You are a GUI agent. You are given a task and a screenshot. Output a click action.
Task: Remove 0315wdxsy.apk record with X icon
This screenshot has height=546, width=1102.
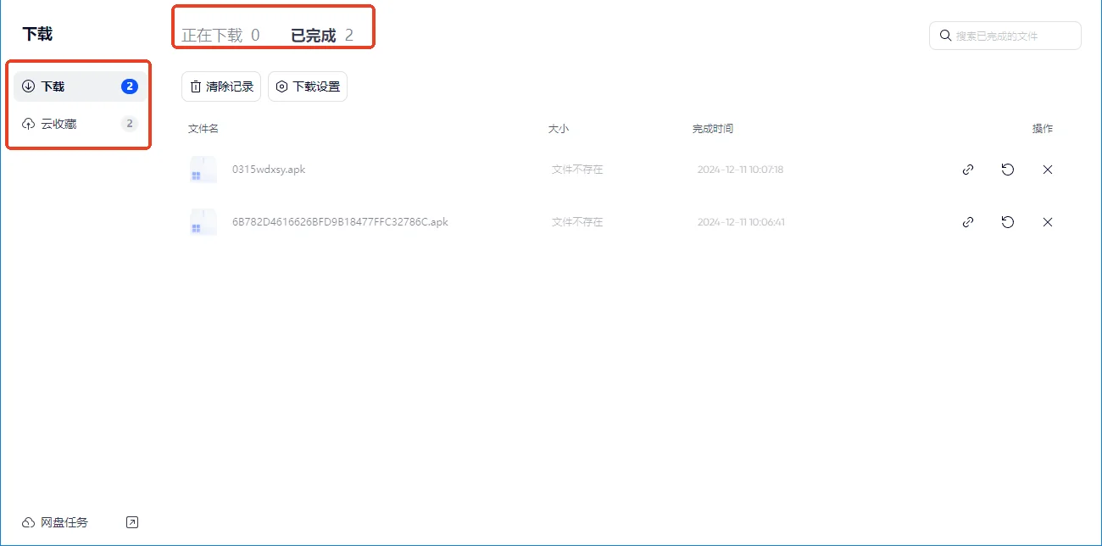pos(1048,170)
